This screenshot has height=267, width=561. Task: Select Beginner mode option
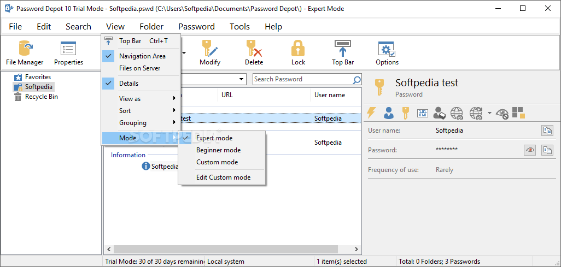[222, 150]
